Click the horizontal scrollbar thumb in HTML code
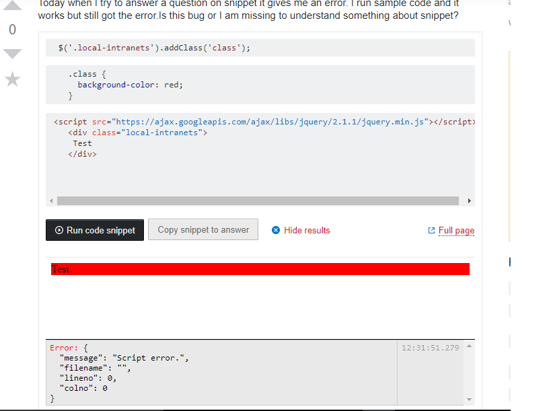The width and height of the screenshot is (551, 411). [x=258, y=201]
